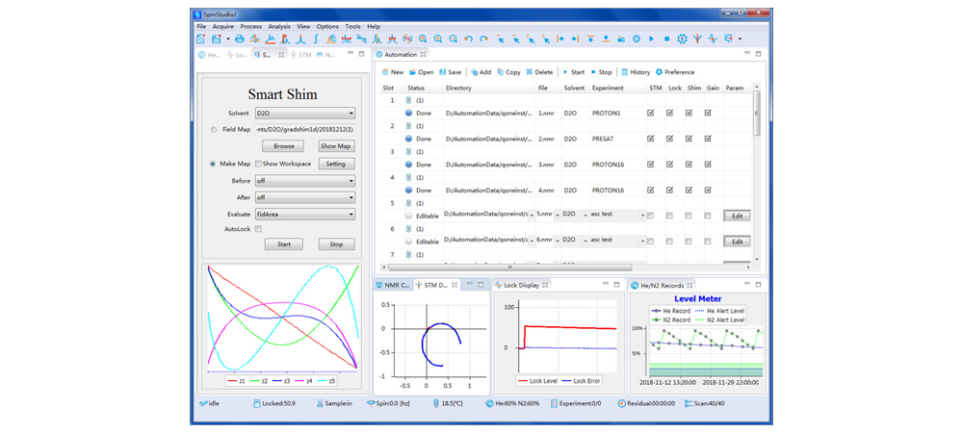Toggle Shim checkbox for 3.nmr row

point(690,165)
